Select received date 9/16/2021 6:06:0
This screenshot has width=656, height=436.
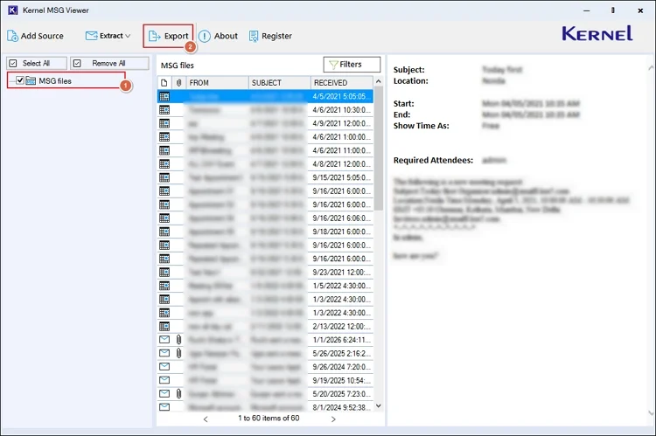[341, 218]
